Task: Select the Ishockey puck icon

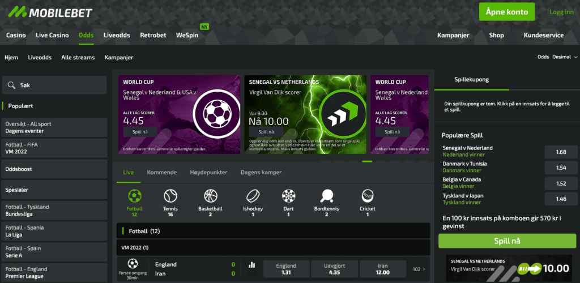Action: (x=253, y=196)
